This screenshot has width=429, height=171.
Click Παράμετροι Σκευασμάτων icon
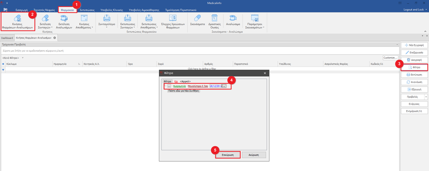[x=255, y=18]
